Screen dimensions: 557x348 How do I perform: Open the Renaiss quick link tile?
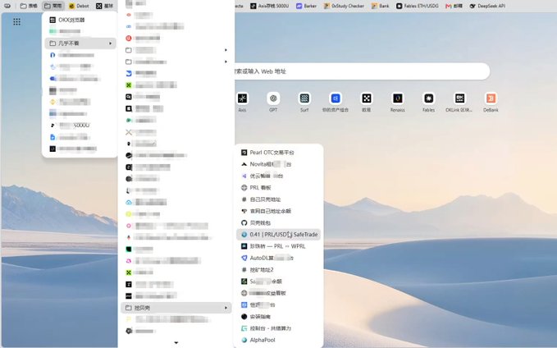click(398, 98)
